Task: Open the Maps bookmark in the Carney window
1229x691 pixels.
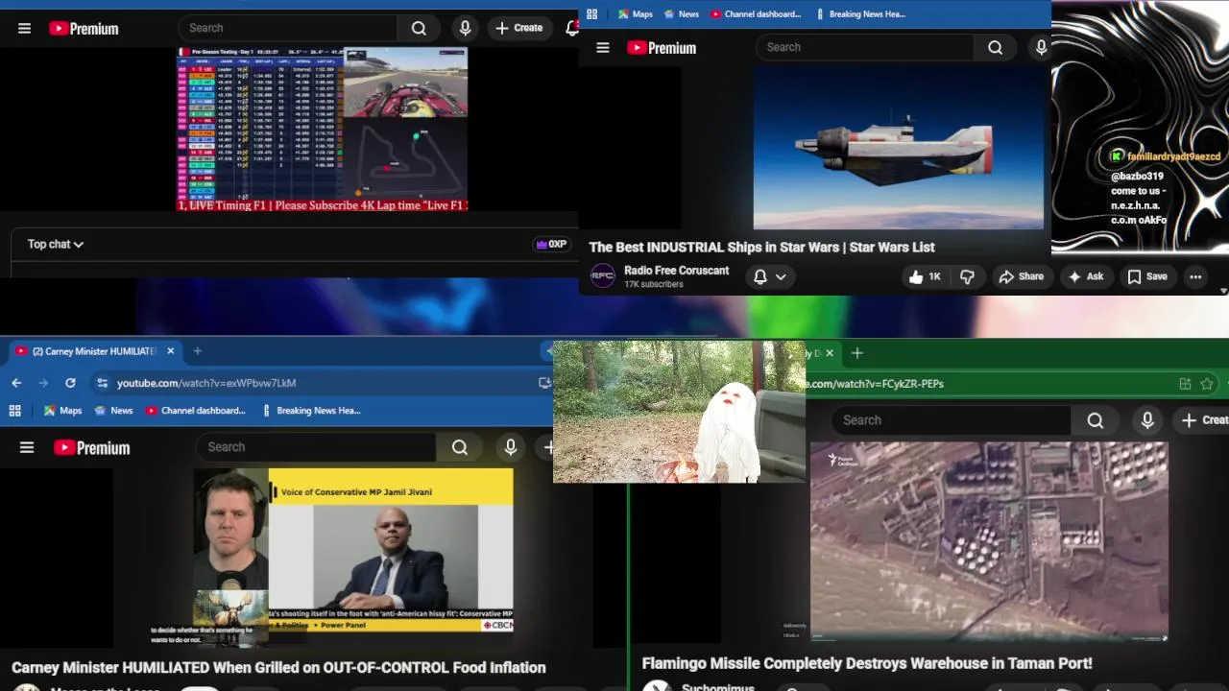Action: 62,411
